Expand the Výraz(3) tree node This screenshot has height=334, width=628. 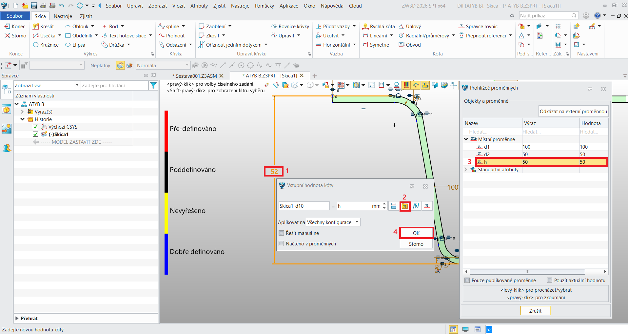[22, 112]
